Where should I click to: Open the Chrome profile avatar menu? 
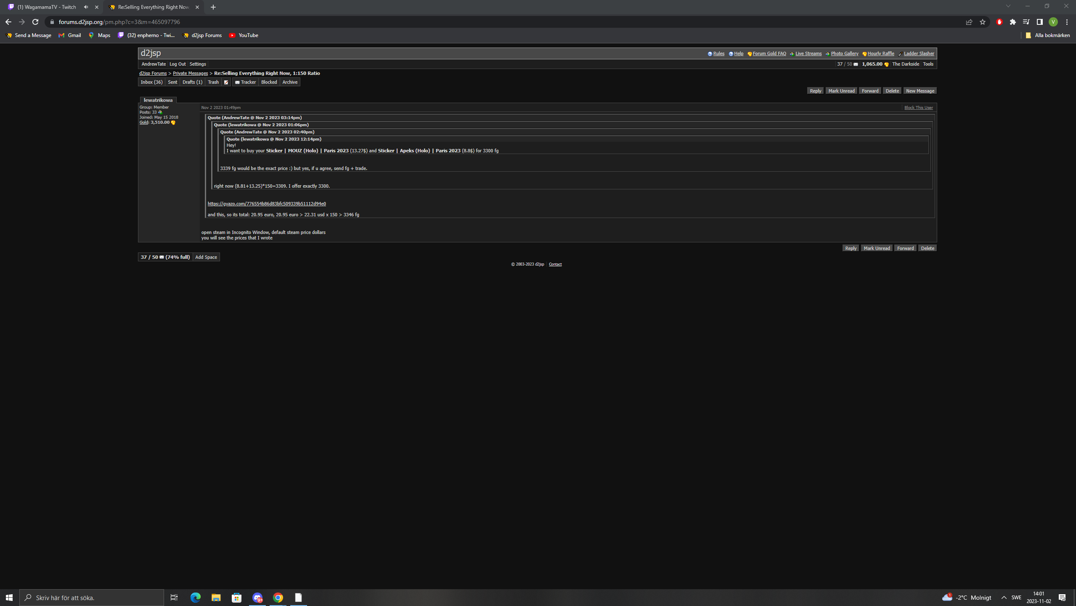(1053, 22)
